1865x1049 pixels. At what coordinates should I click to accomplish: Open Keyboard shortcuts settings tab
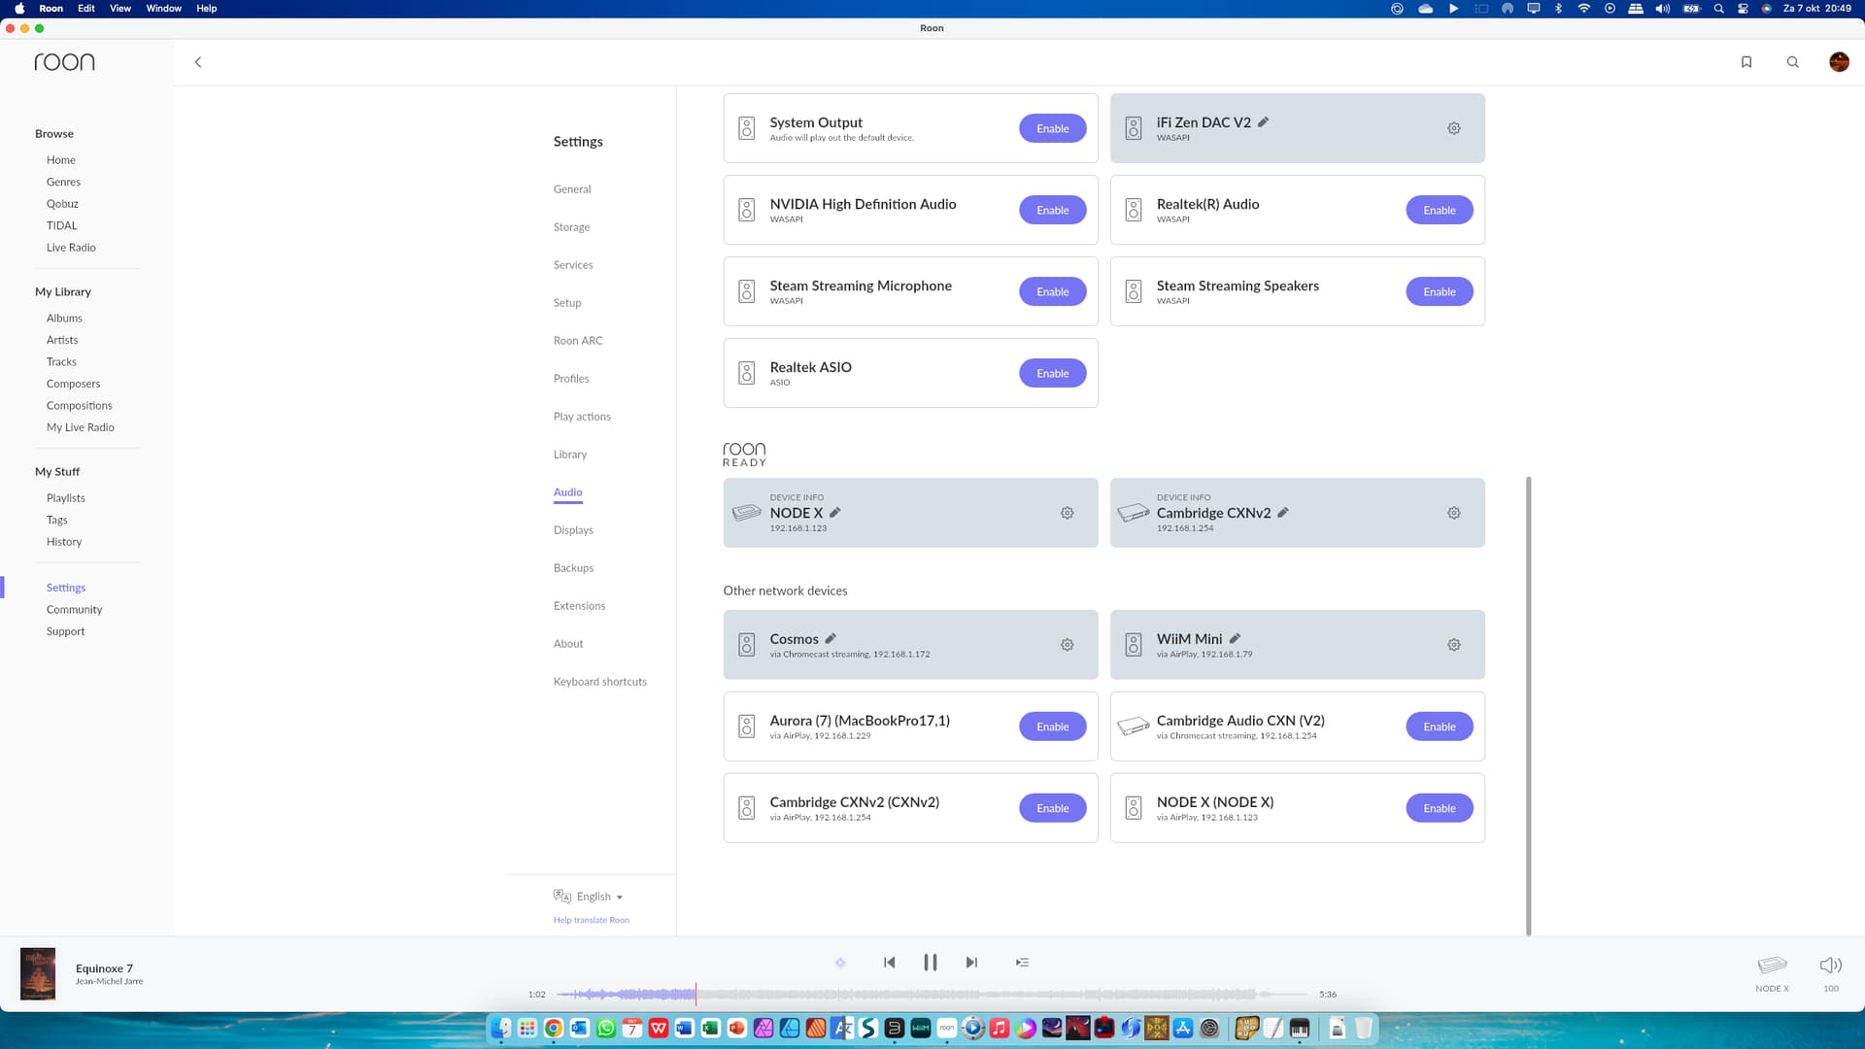(599, 682)
